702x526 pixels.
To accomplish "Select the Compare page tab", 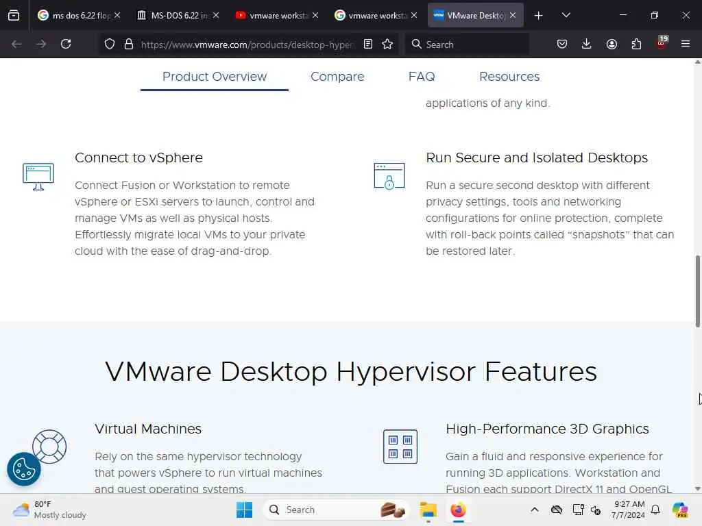I will (x=337, y=77).
